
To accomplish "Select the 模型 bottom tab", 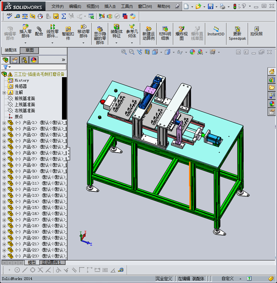I will [32, 262].
